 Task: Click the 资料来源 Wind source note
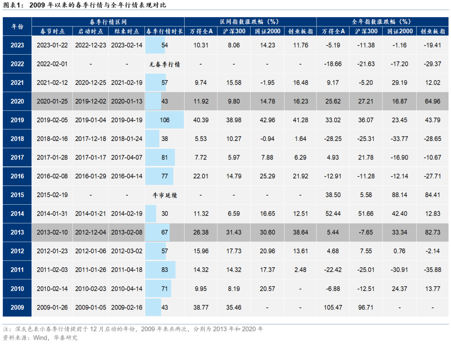pyautogui.click(x=40, y=338)
